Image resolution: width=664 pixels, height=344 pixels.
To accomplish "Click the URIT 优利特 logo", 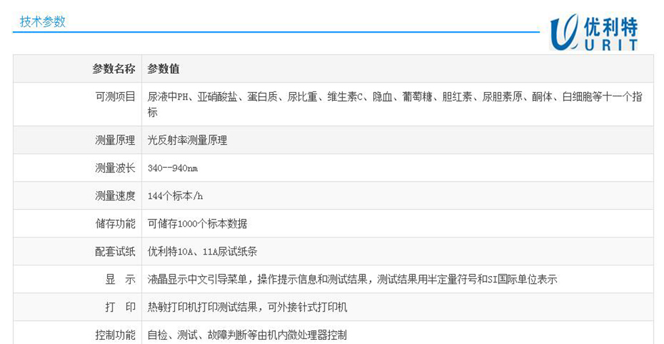I will point(594,33).
